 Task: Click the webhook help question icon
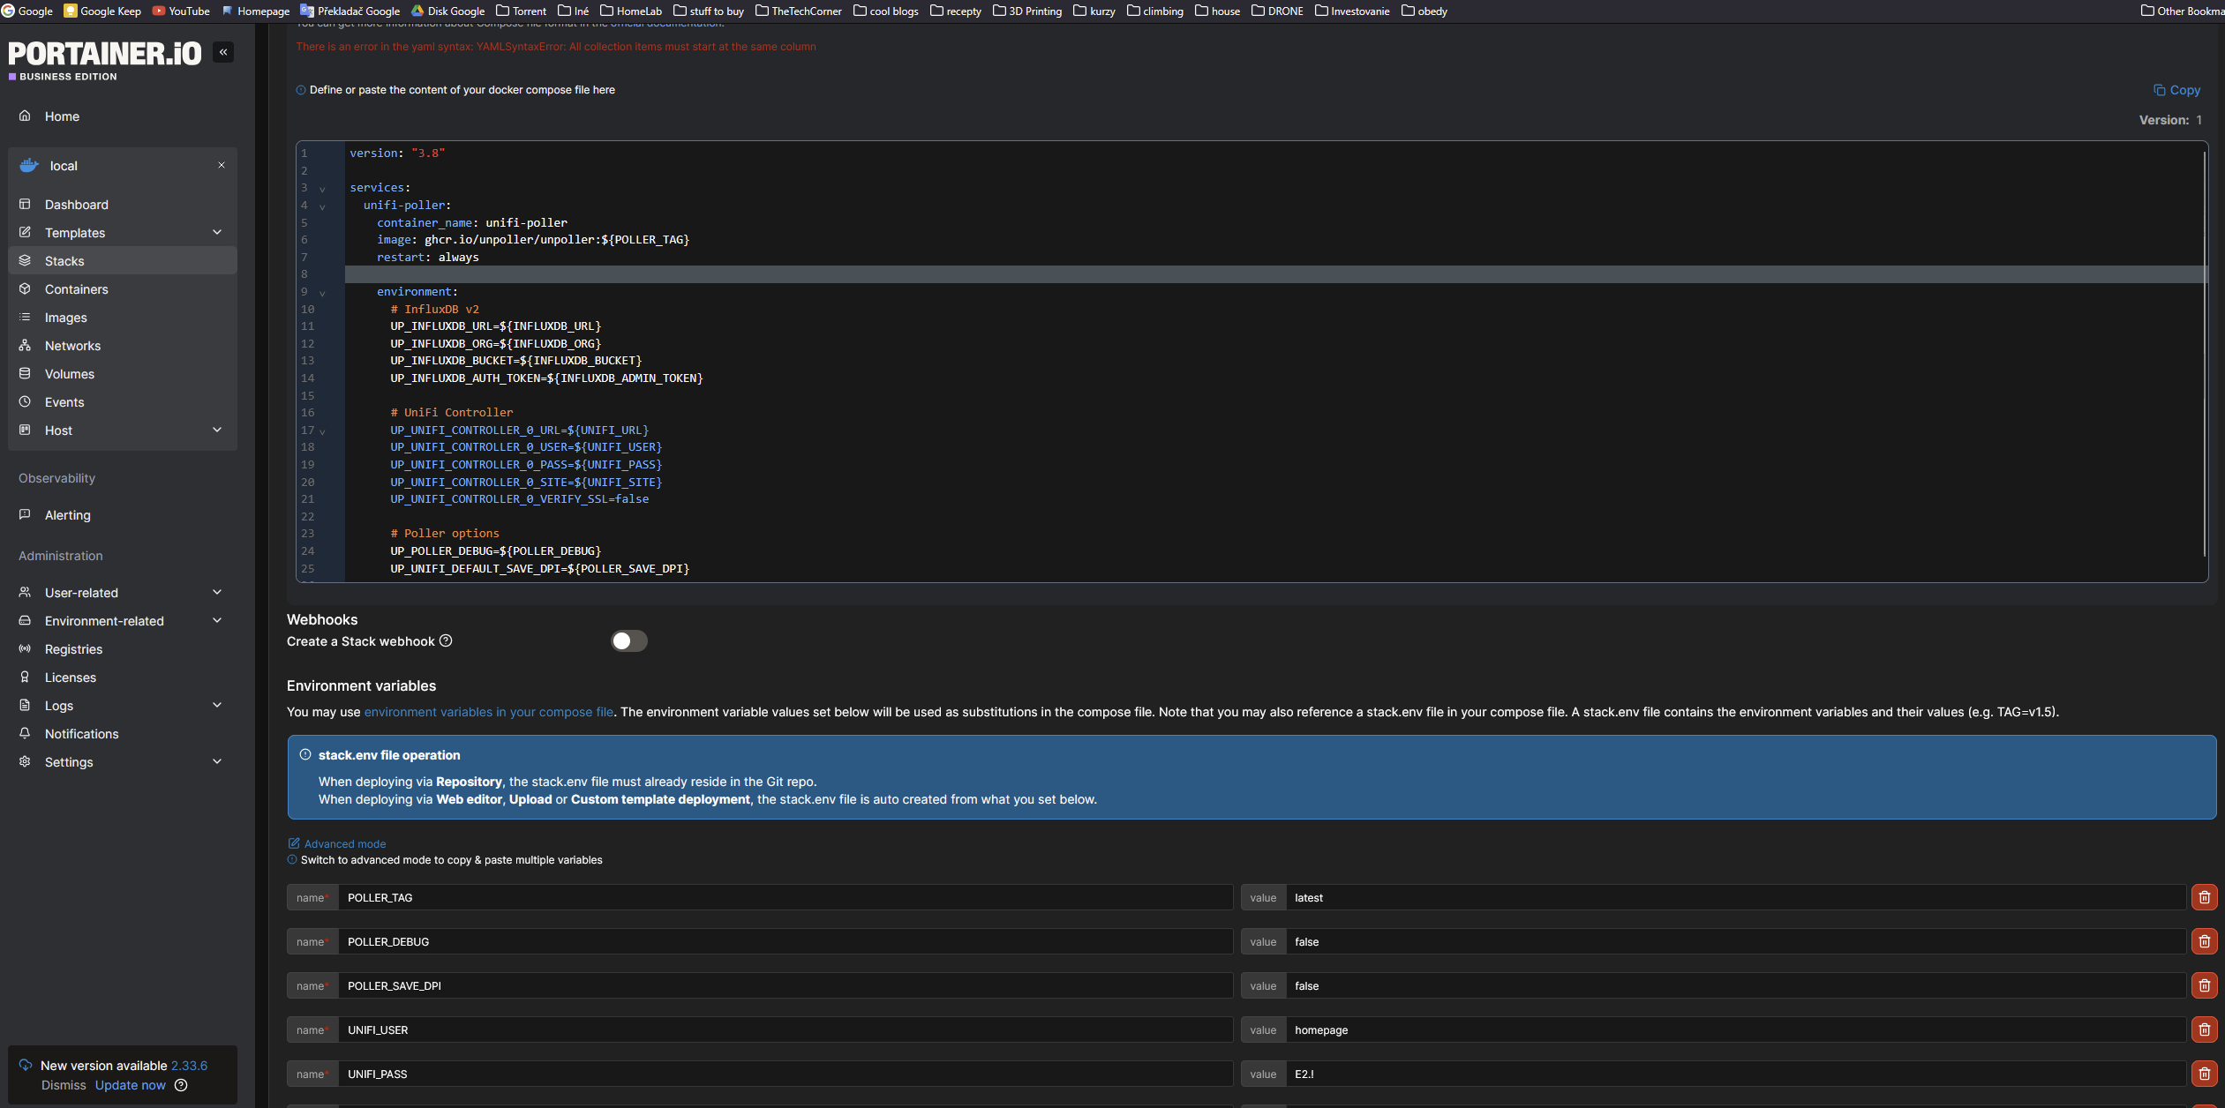point(446,640)
